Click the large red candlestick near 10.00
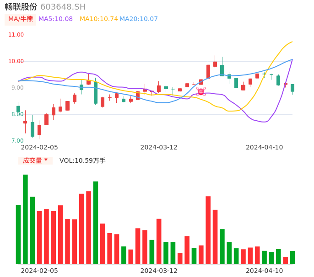 [208, 71]
